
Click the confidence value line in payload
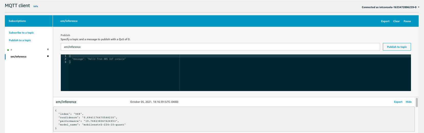click(x=88, y=117)
